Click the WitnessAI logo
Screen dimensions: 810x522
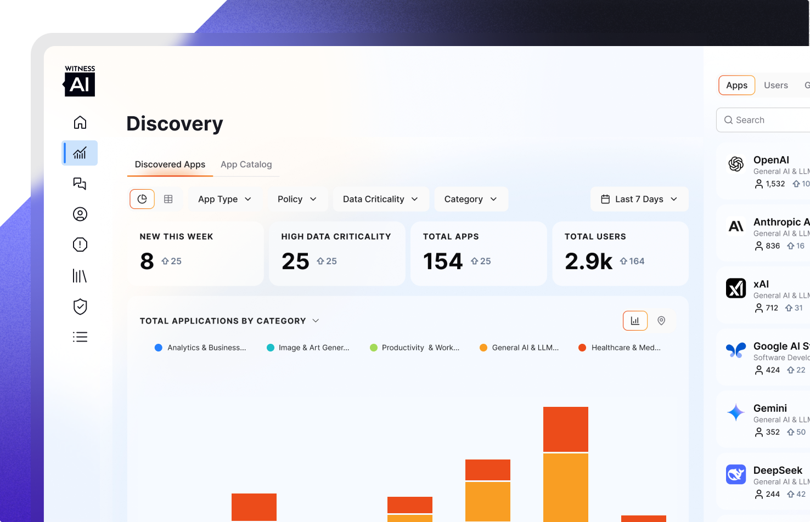coord(80,81)
